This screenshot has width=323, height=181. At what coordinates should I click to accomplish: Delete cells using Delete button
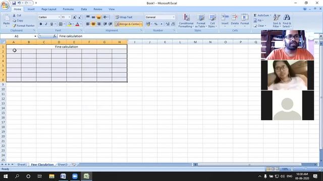coord(235,21)
